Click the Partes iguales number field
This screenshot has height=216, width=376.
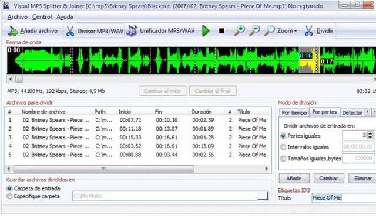click(355, 135)
